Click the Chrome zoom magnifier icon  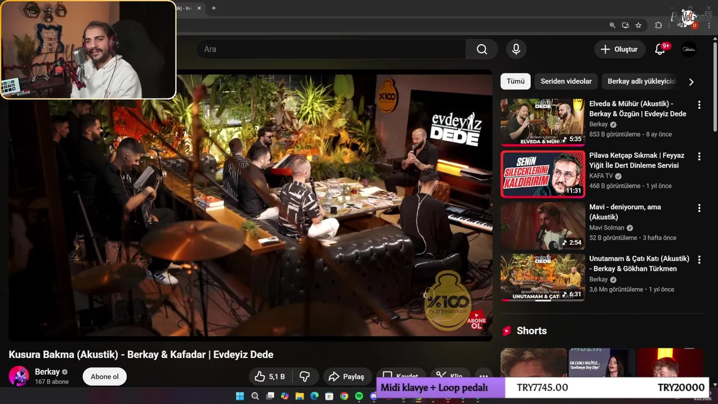[x=613, y=25]
